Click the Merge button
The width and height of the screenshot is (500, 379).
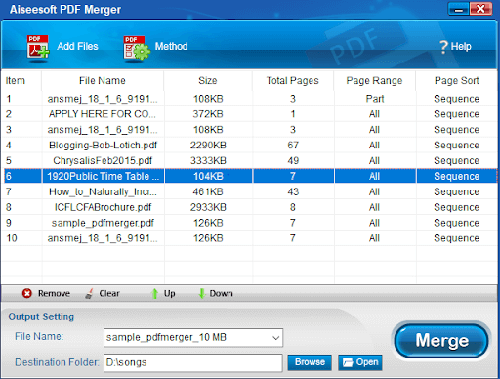[x=441, y=341]
